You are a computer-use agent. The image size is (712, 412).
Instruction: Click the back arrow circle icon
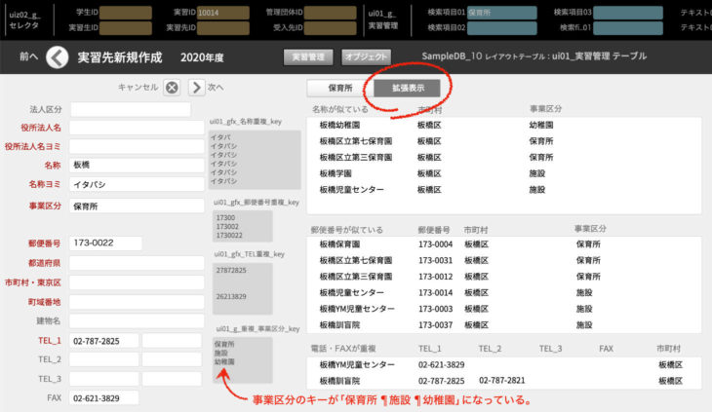(x=58, y=57)
